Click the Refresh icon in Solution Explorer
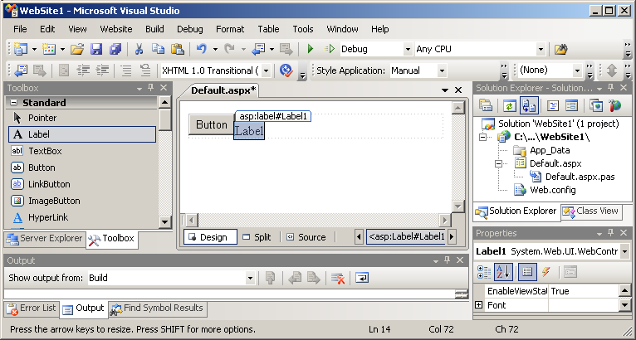 (508, 105)
